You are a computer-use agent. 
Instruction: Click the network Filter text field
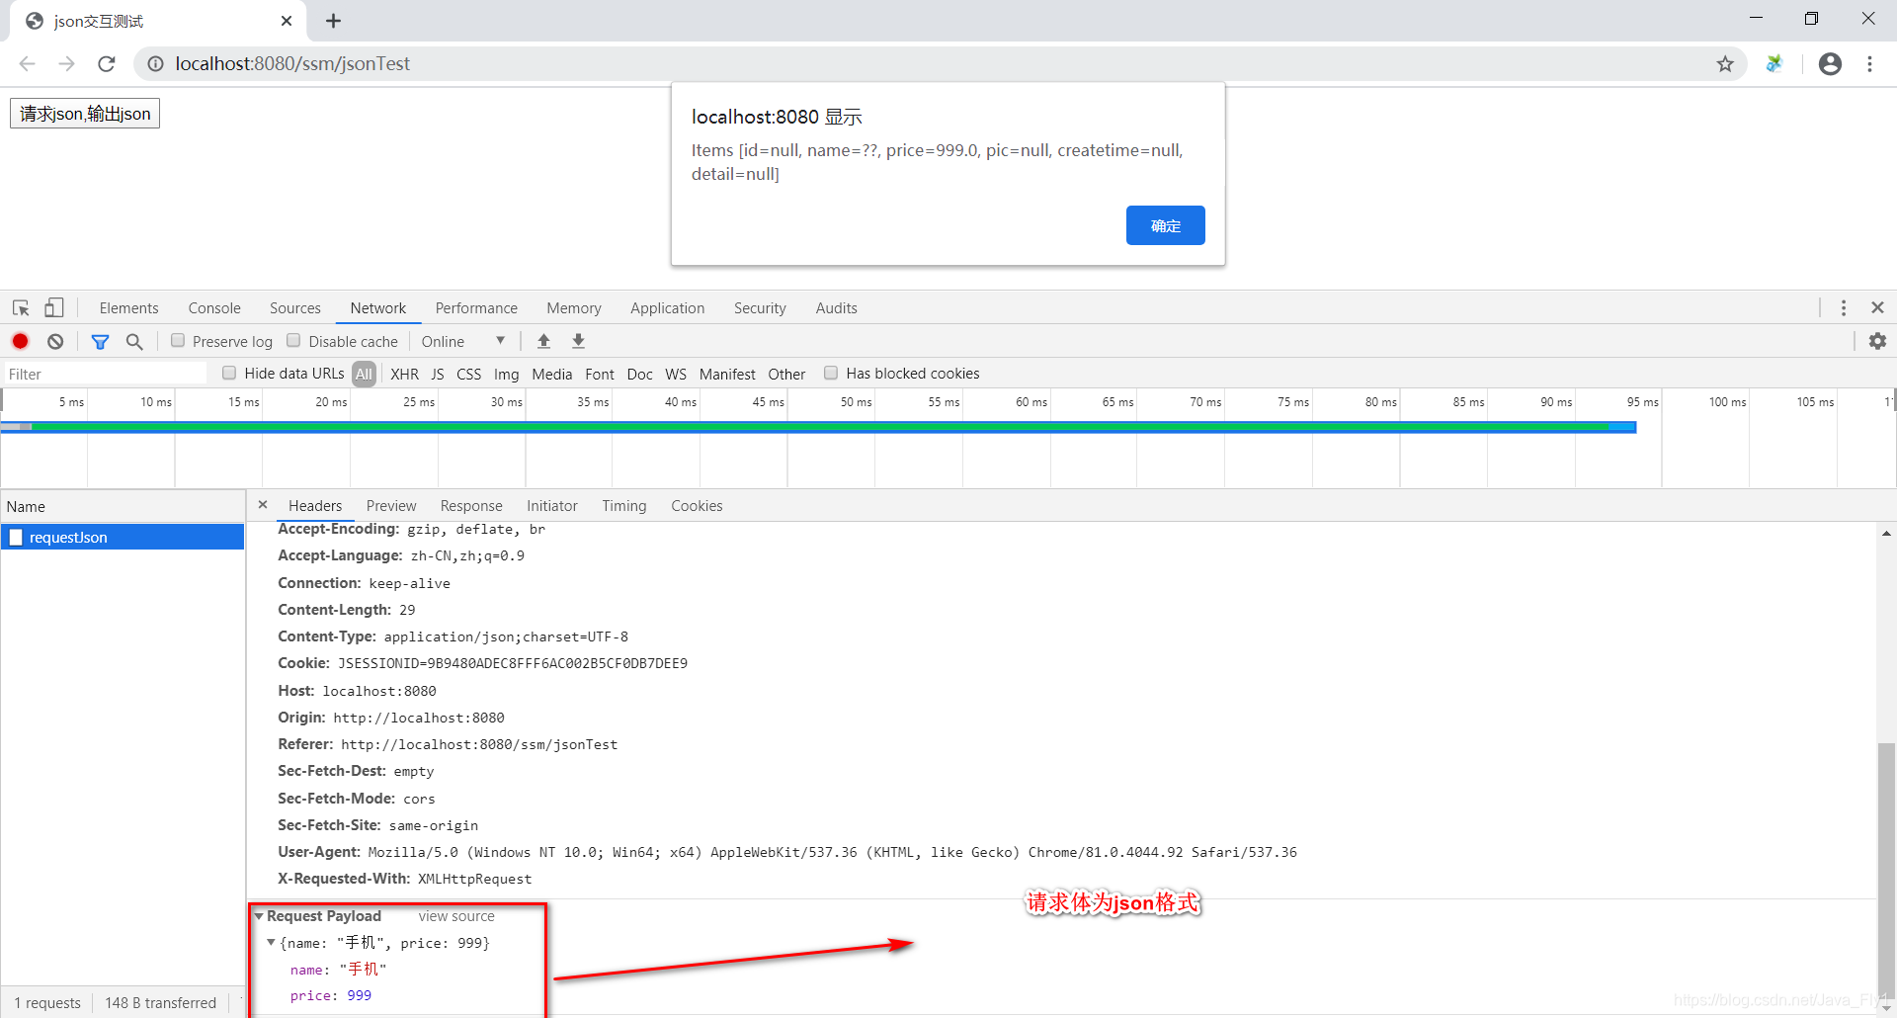click(106, 374)
